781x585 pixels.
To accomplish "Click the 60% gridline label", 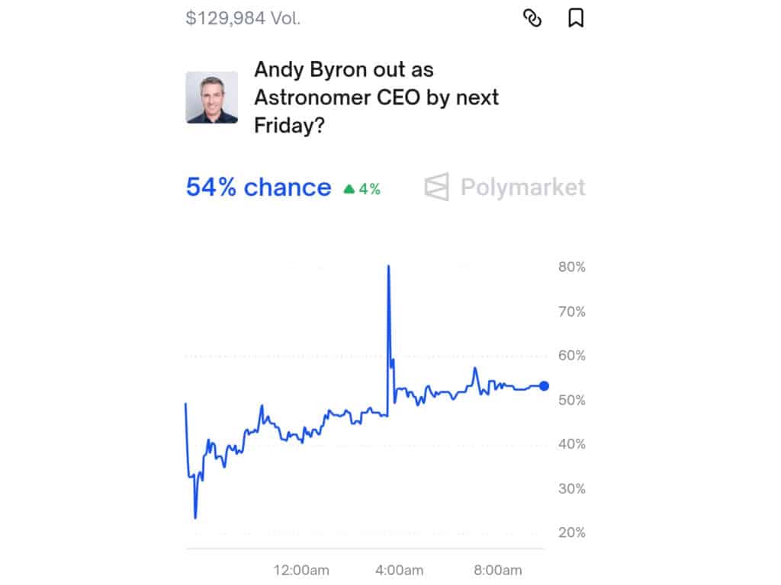I will (x=572, y=356).
